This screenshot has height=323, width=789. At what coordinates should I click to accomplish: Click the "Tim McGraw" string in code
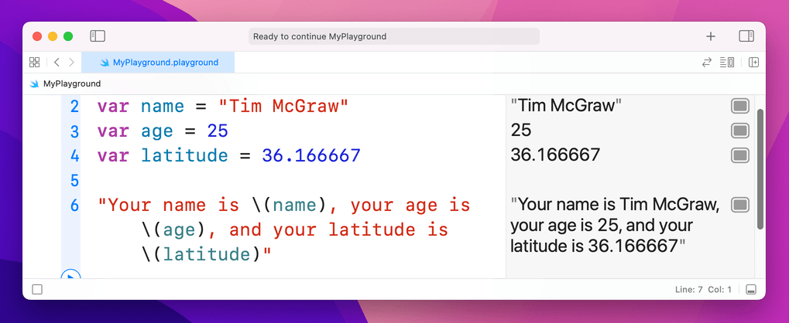284,107
